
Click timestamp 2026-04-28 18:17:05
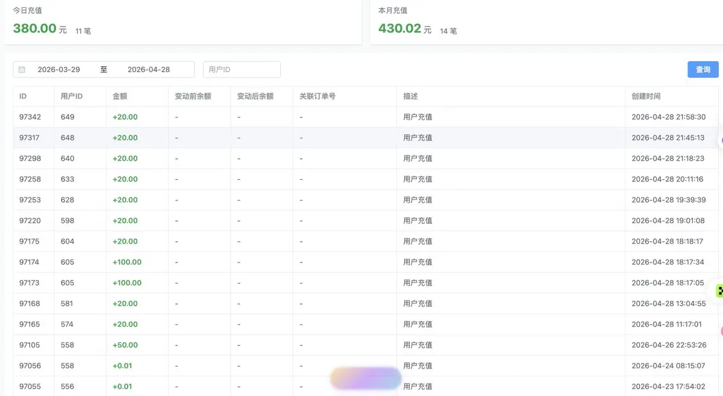(668, 283)
